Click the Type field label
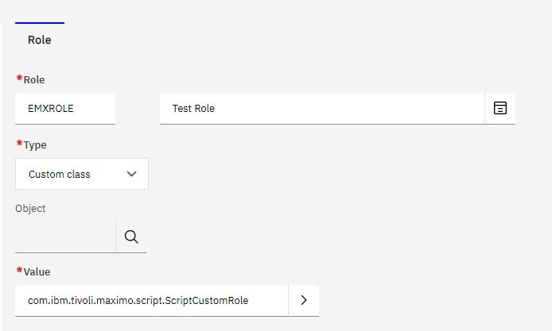Image resolution: width=552 pixels, height=331 pixels. pyautogui.click(x=35, y=145)
